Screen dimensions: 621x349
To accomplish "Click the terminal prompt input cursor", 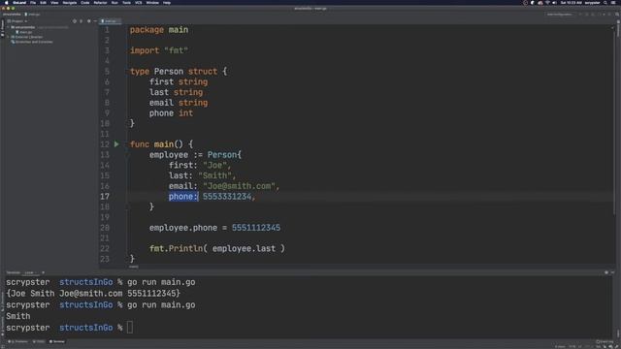I will (x=130, y=328).
